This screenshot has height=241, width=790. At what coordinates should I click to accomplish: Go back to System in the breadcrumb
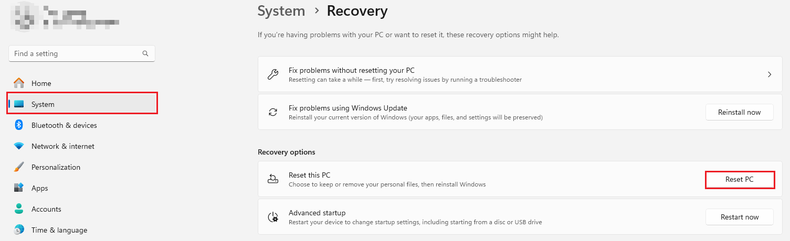pyautogui.click(x=281, y=11)
